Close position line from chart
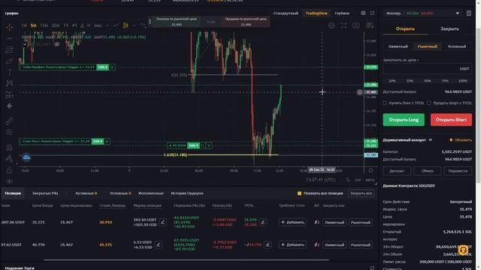Image resolution: width=481 pixels, height=270 pixels. coord(209,145)
